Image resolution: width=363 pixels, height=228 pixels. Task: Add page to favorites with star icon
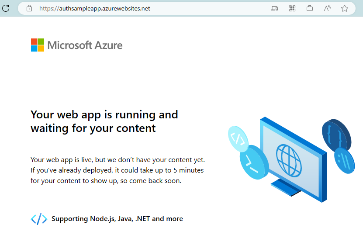click(345, 8)
